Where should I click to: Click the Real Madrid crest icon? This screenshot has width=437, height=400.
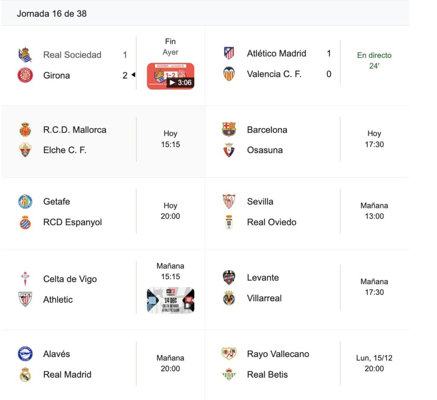click(25, 374)
